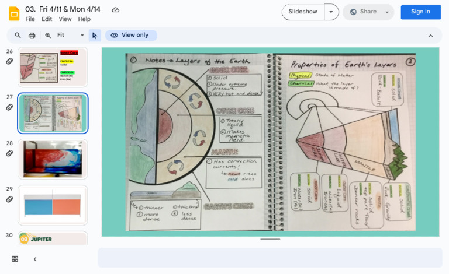This screenshot has height=274, width=449.
Task: Click the link icon beside slide 28
Action: (9, 153)
